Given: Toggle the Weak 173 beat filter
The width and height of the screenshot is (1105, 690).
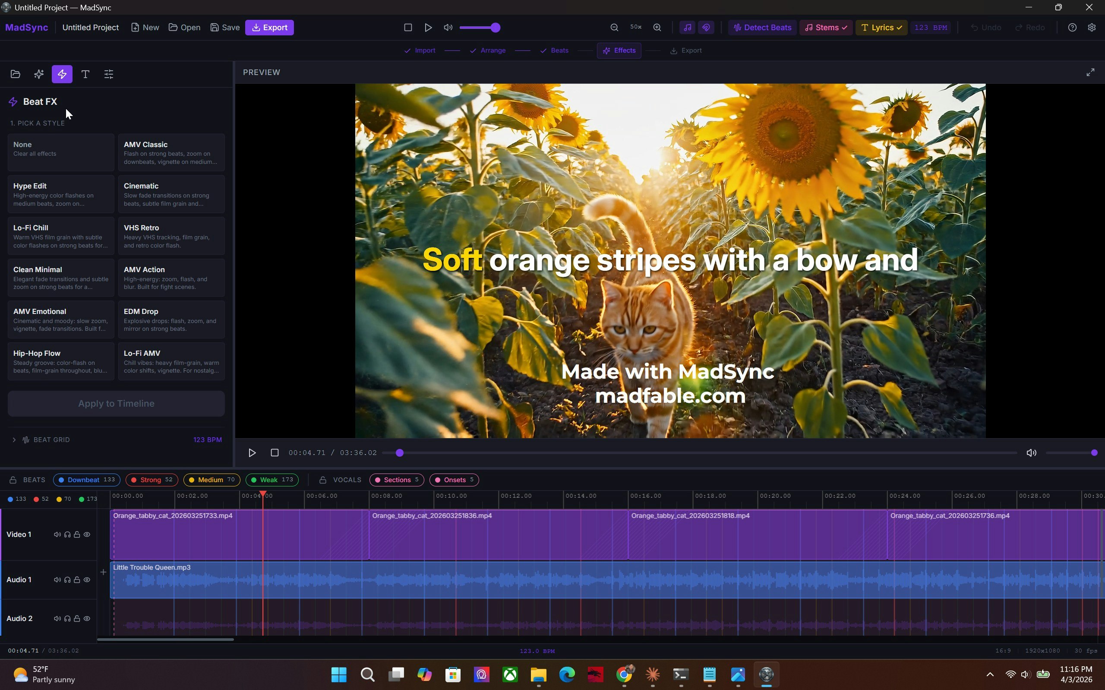Looking at the screenshot, I should click(272, 480).
